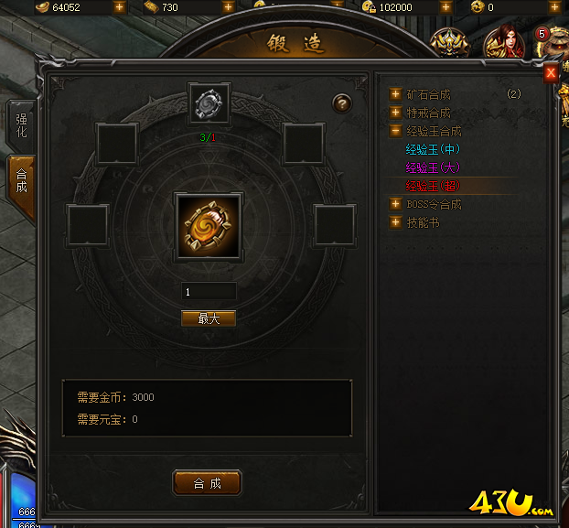This screenshot has width=569, height=528.
Task: Select the gray stone material slot
Action: 209,103
